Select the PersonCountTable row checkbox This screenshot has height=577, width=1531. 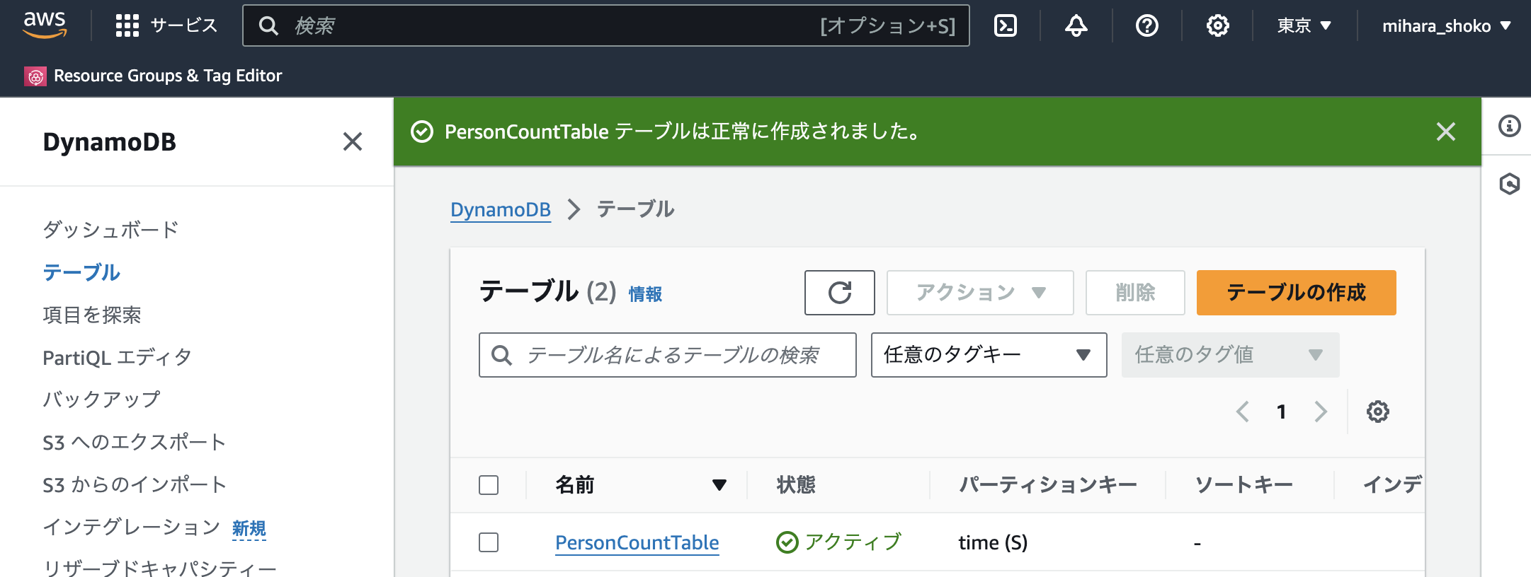pyautogui.click(x=489, y=542)
